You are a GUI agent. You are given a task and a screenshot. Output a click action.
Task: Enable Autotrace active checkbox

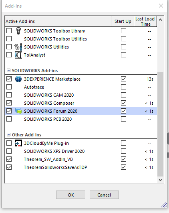pos(9,87)
